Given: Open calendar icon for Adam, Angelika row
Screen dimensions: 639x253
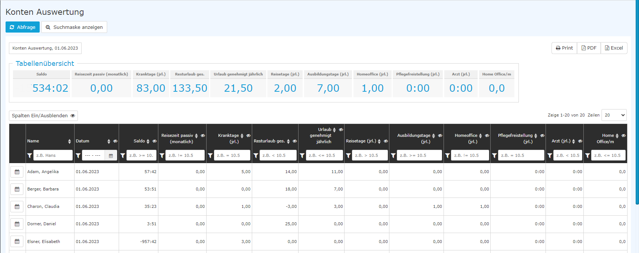Looking at the screenshot, I should pyautogui.click(x=17, y=172).
